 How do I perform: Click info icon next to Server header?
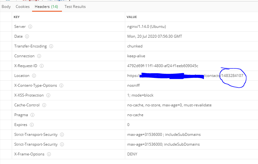(30, 27)
